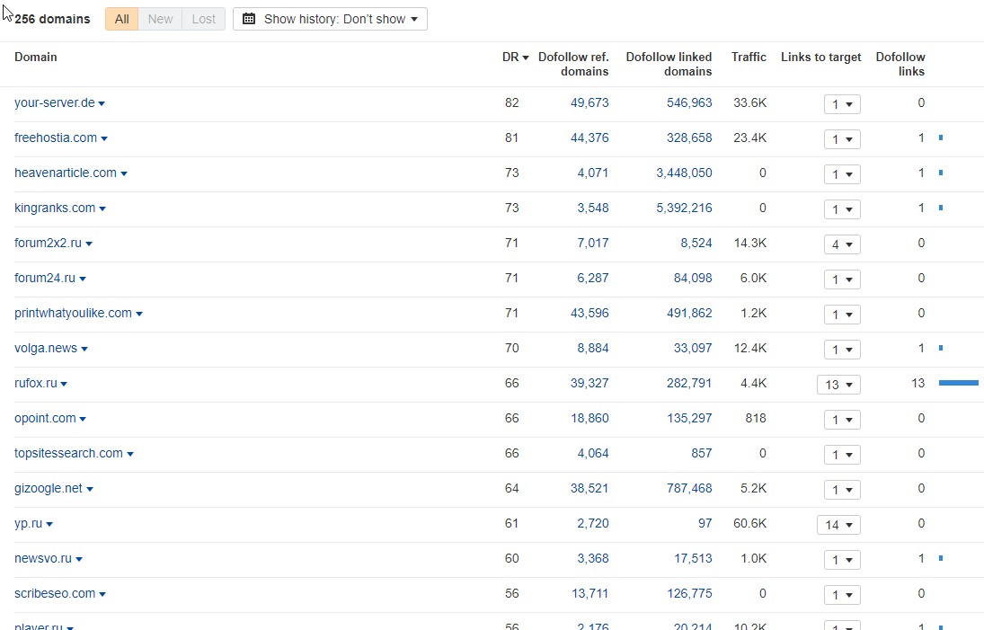
Task: Open the volga.news domain link
Action: coord(46,349)
